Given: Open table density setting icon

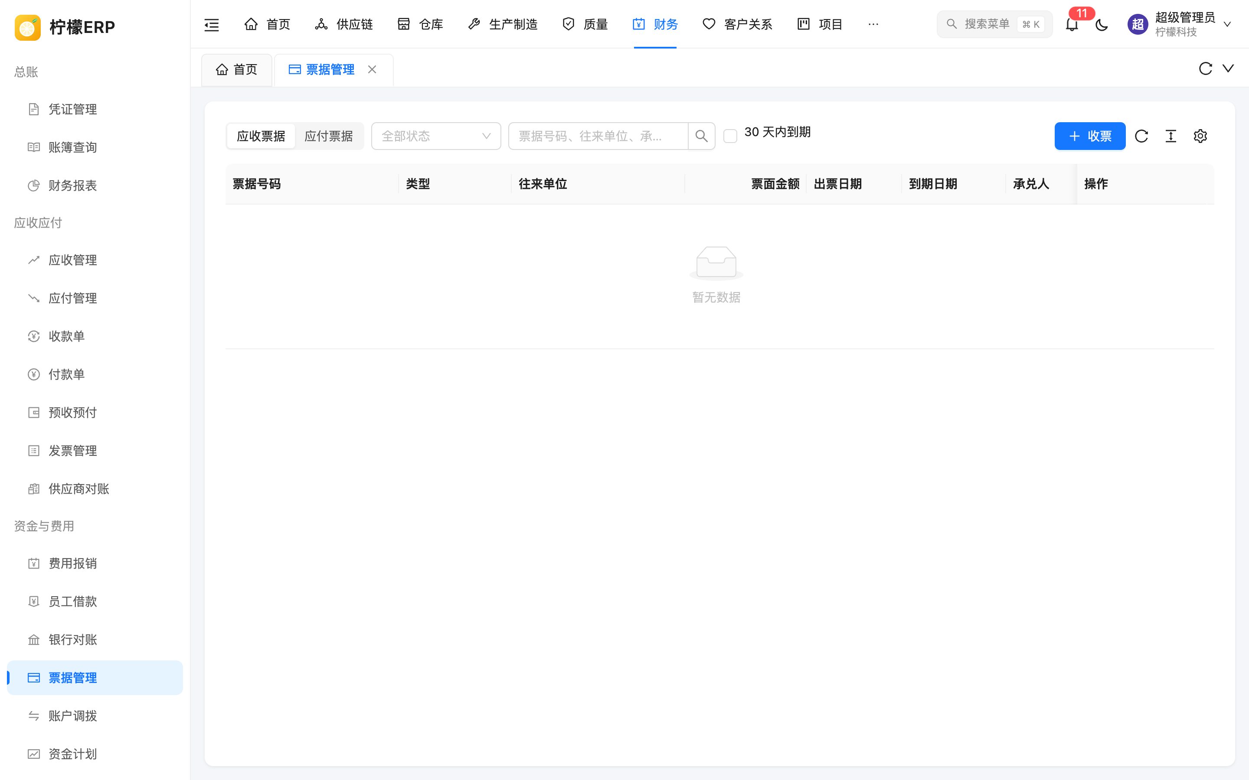Looking at the screenshot, I should point(1171,136).
